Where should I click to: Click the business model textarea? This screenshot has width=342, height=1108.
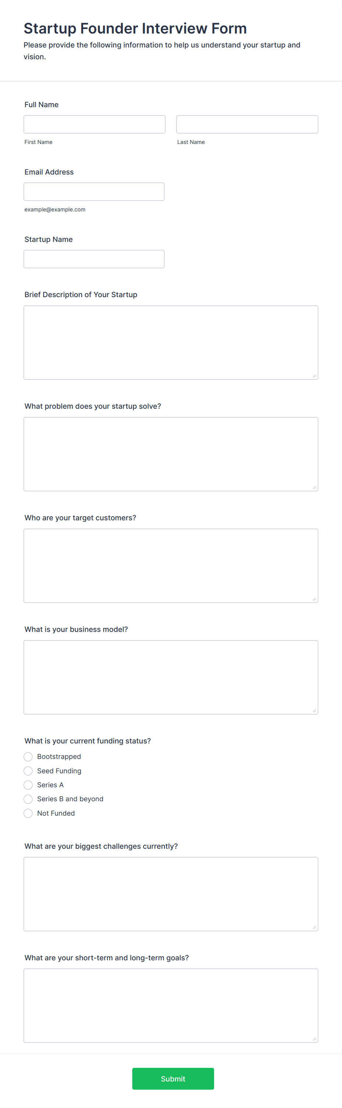point(171,678)
